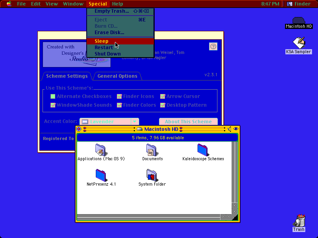Image resolution: width=318 pixels, height=238 pixels.
Task: Open the Macintosh HD desktop drive icon
Action: coord(299,21)
